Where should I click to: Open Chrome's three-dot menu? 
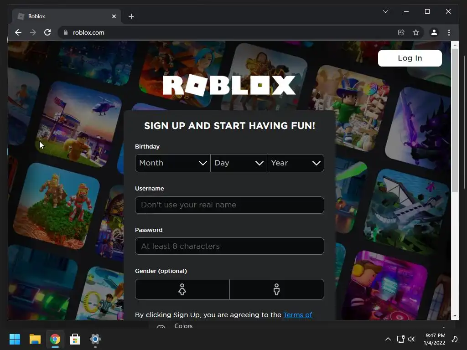(449, 32)
